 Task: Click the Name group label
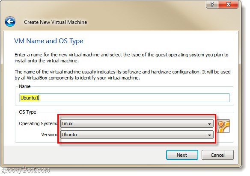(25, 86)
